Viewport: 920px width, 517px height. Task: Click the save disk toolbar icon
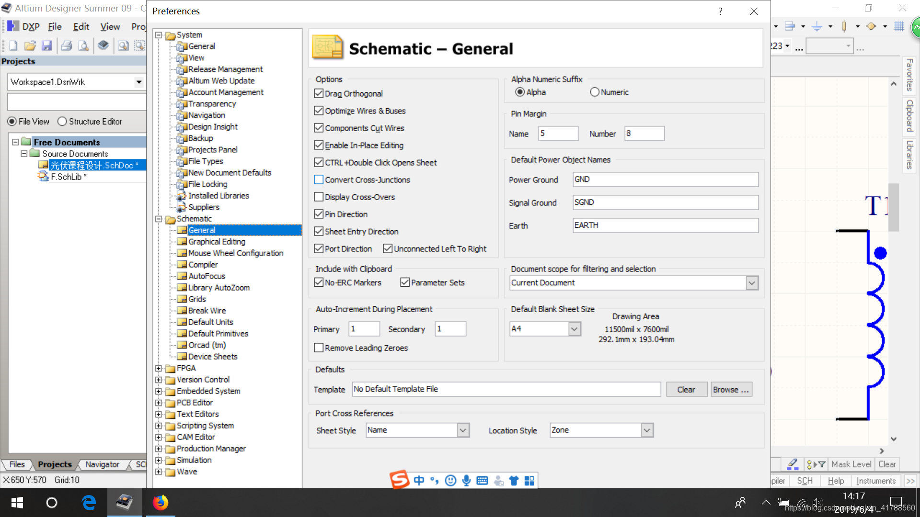coord(46,45)
